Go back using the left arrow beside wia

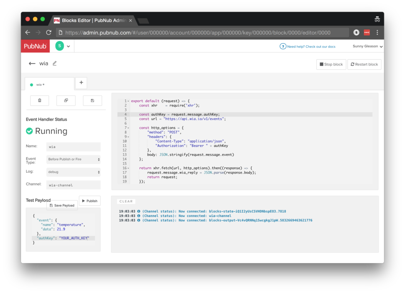(x=32, y=63)
